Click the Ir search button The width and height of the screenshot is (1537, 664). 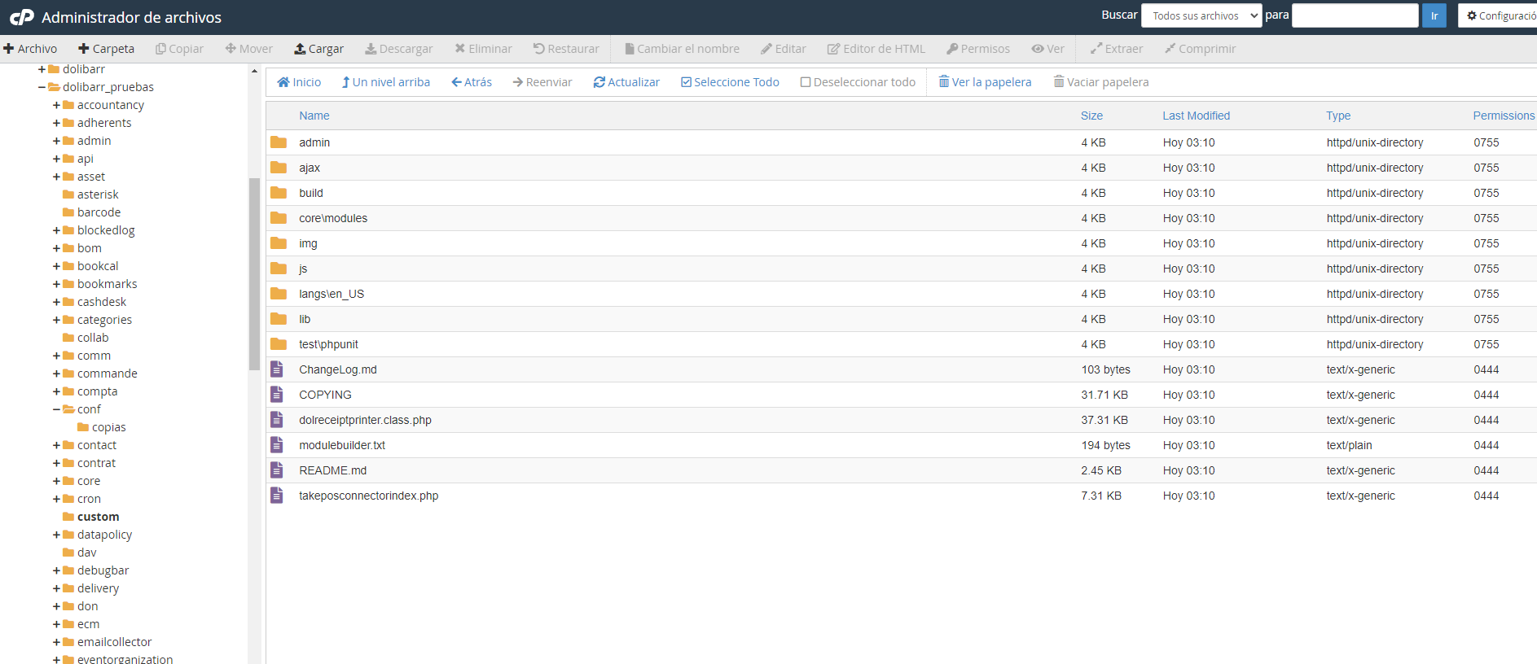coord(1434,15)
